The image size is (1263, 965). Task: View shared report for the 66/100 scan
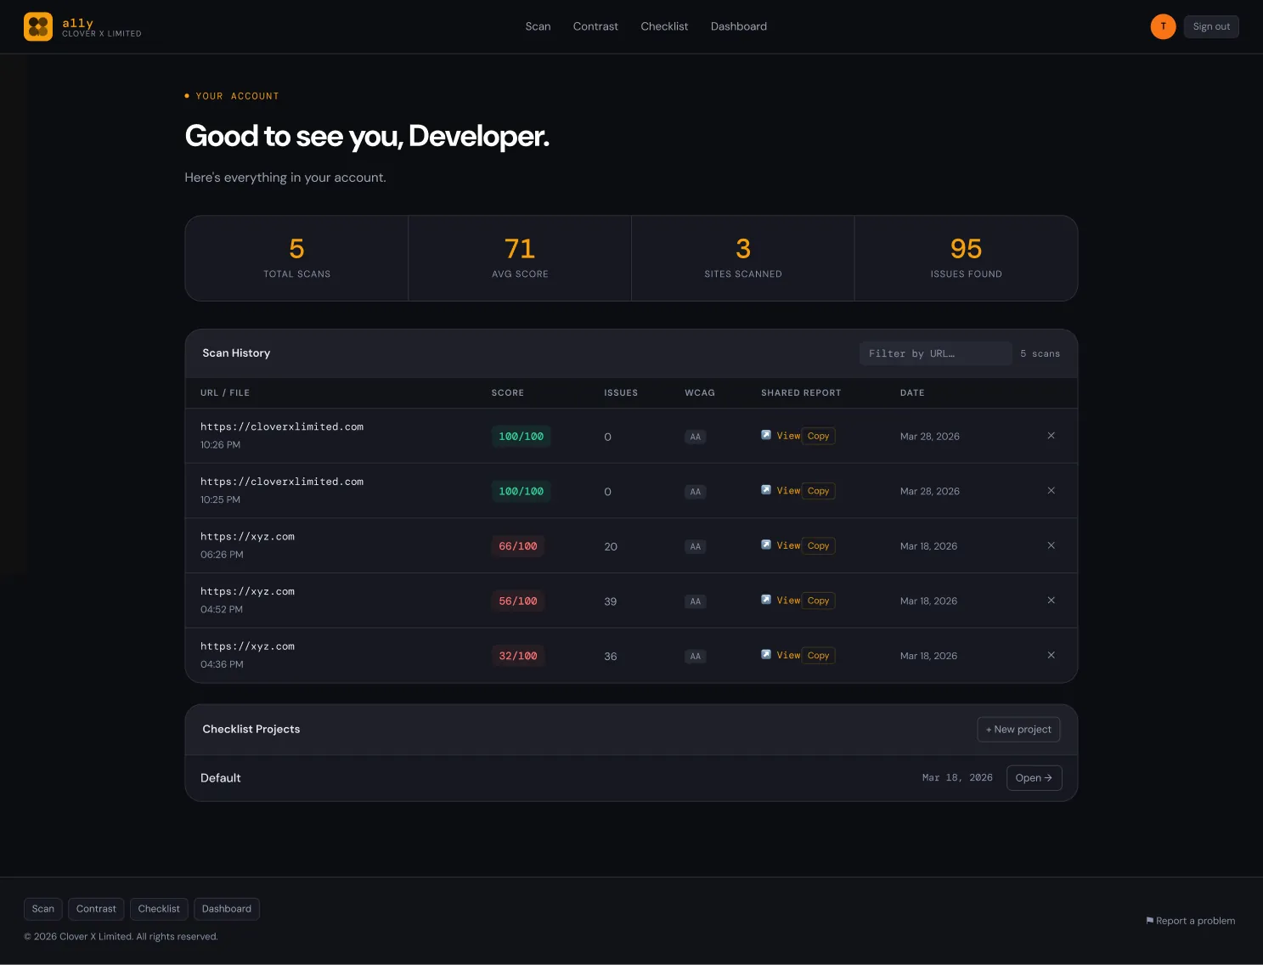click(x=788, y=545)
